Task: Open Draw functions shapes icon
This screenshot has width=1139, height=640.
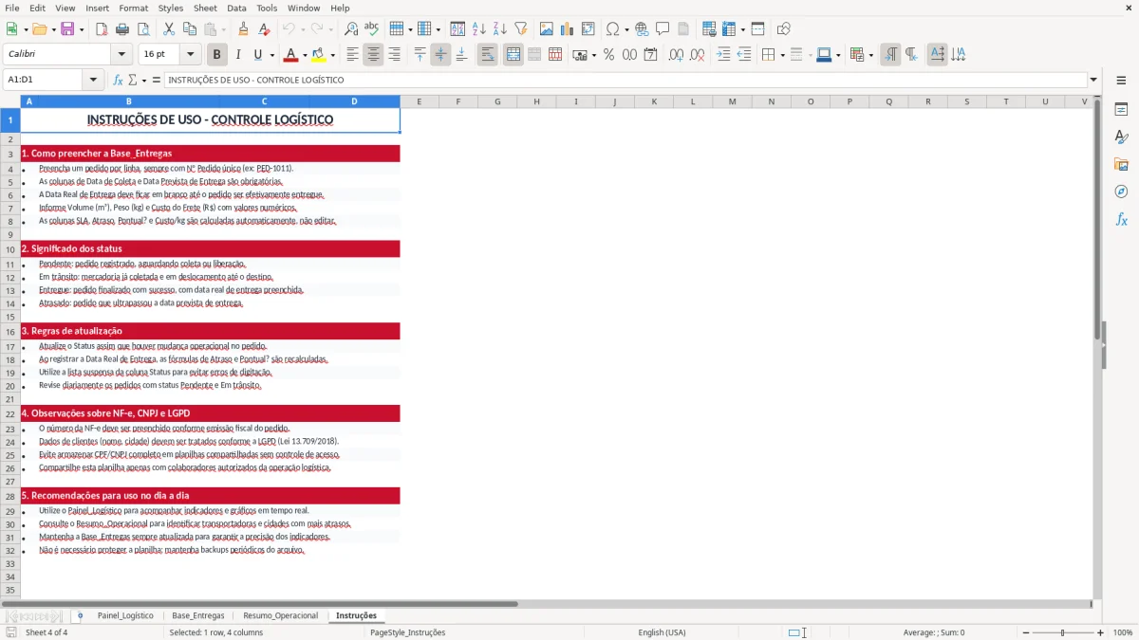Action: point(783,29)
